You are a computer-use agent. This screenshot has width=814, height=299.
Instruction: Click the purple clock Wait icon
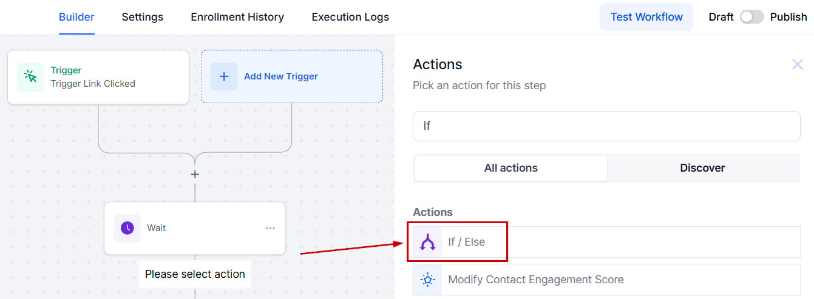coord(127,228)
